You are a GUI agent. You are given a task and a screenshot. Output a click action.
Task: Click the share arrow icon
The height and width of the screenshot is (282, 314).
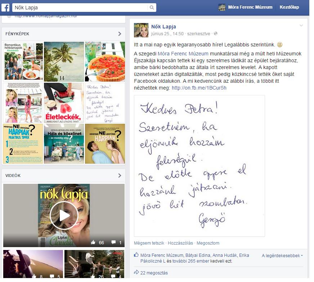tap(136, 272)
